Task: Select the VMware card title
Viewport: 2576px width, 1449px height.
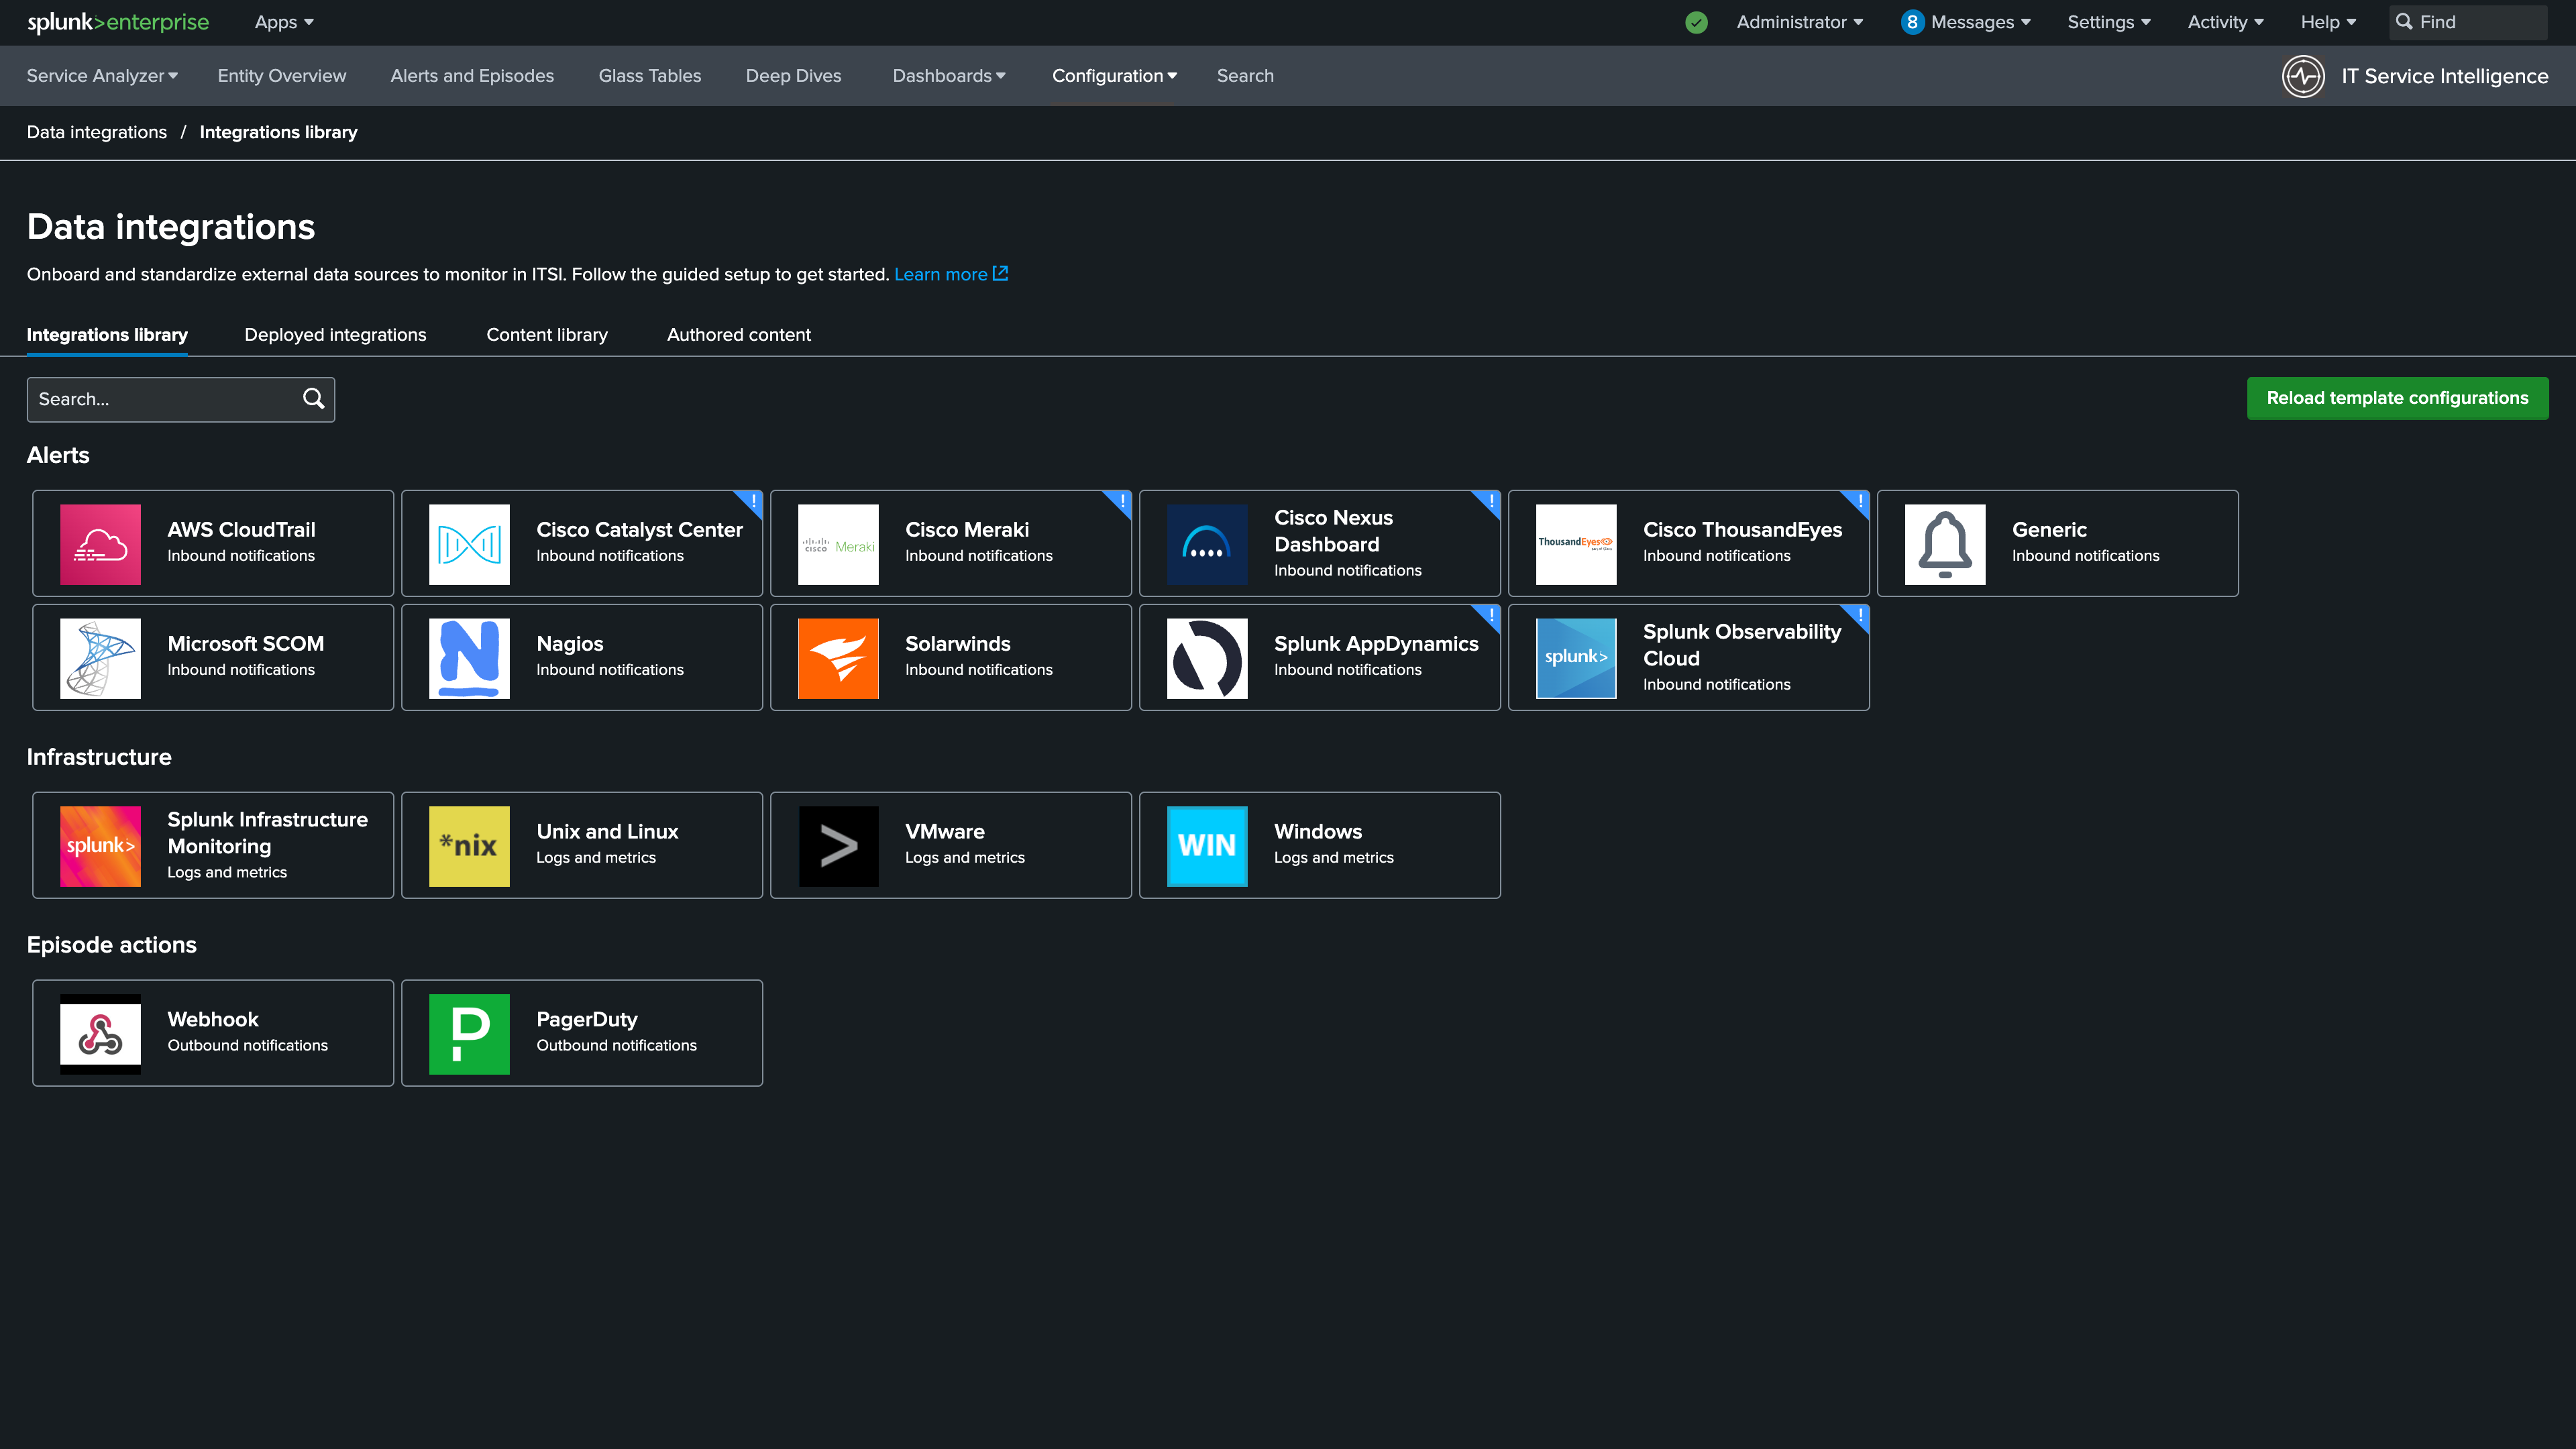Action: [x=944, y=831]
